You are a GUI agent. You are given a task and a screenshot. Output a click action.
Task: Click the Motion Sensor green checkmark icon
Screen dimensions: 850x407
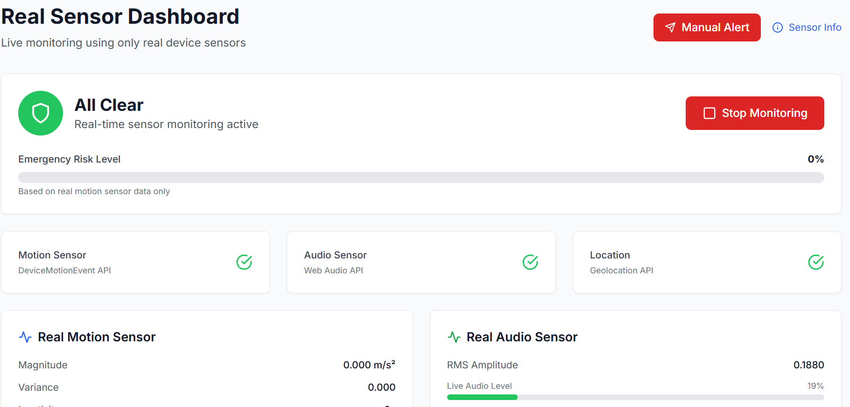pyautogui.click(x=244, y=262)
